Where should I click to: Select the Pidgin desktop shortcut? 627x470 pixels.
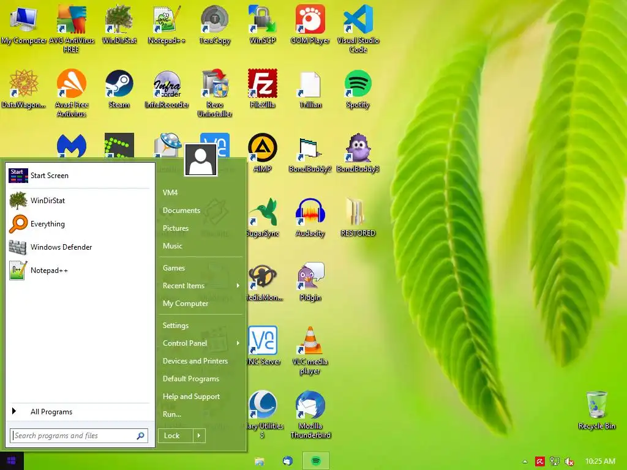tap(310, 282)
